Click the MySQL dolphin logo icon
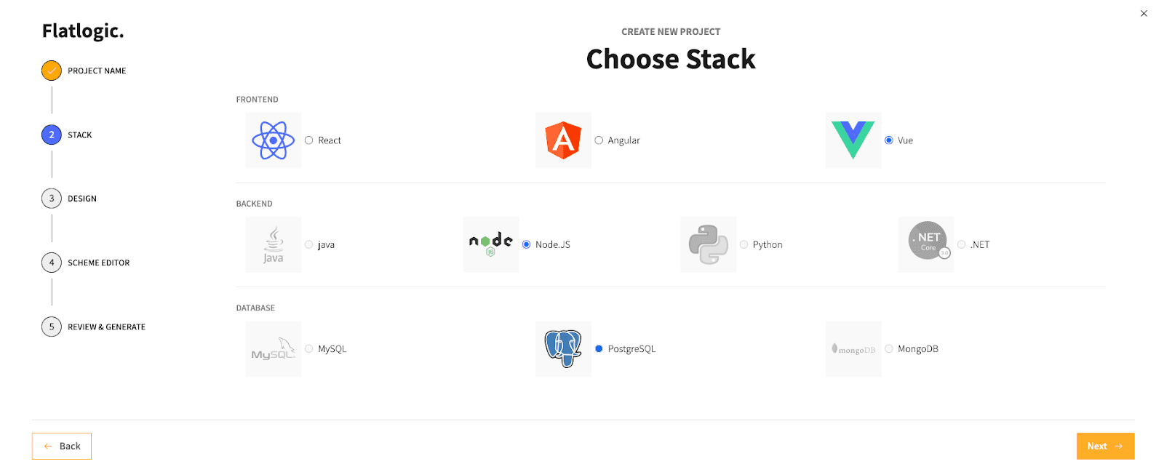The image size is (1164, 464). [274, 349]
